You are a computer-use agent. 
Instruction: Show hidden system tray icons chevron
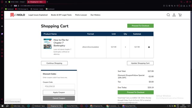[x=167, y=106]
